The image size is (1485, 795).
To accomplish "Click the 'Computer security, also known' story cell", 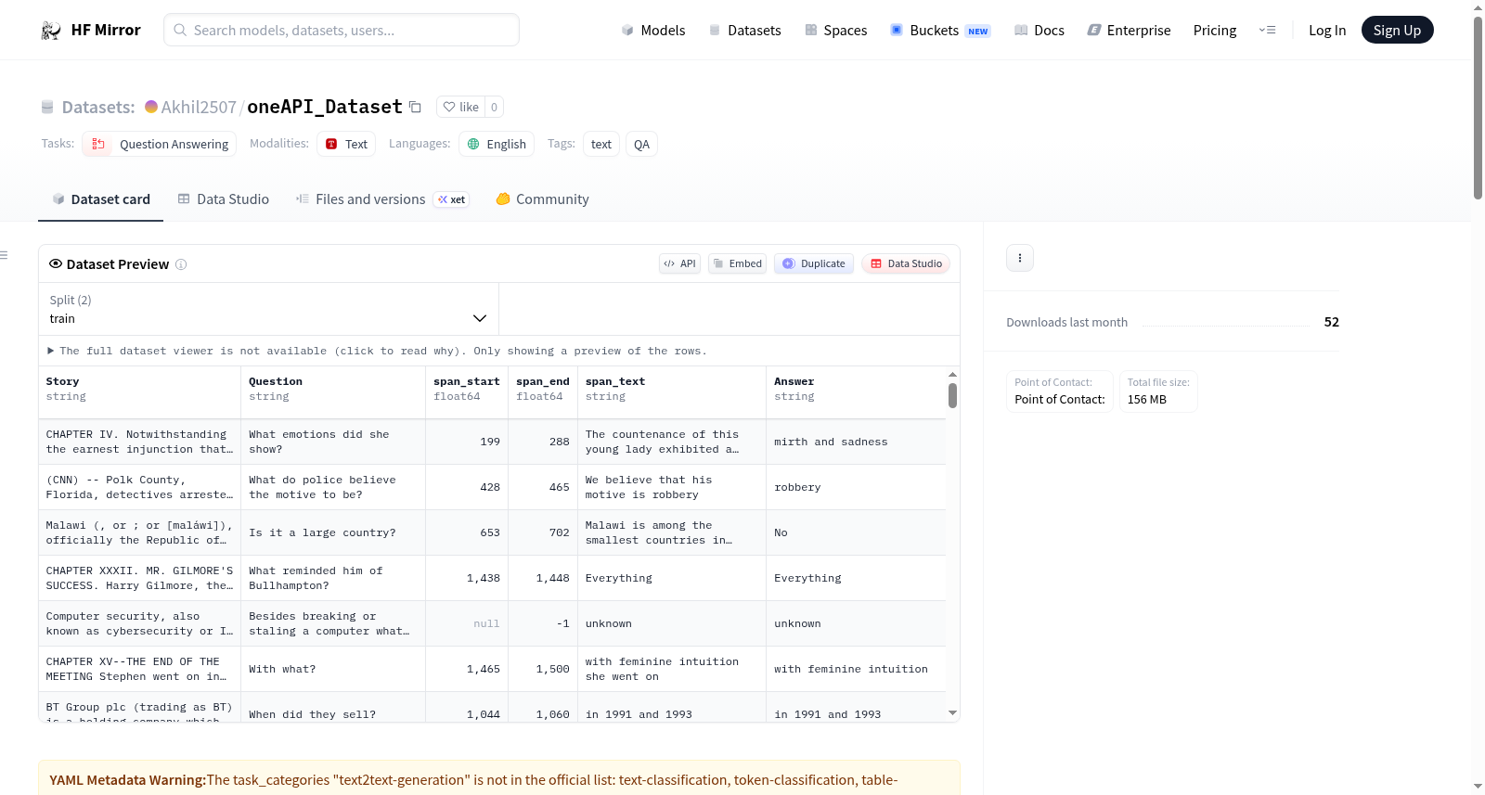I will [x=139, y=624].
